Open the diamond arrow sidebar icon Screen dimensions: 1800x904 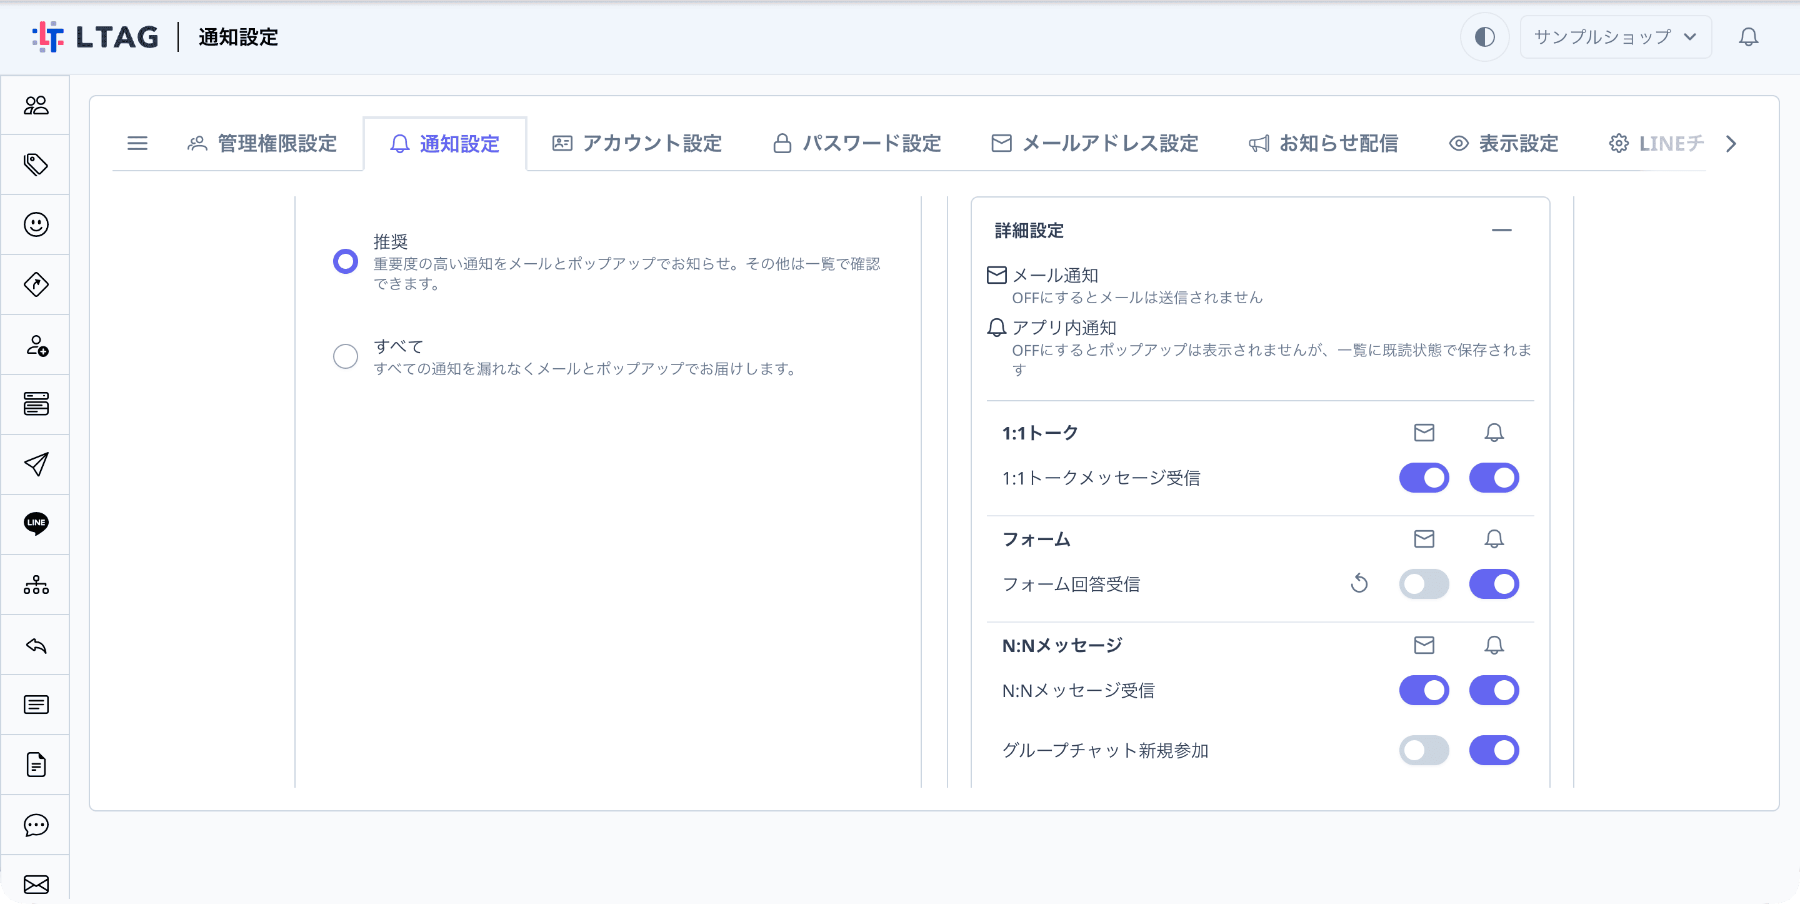point(36,284)
